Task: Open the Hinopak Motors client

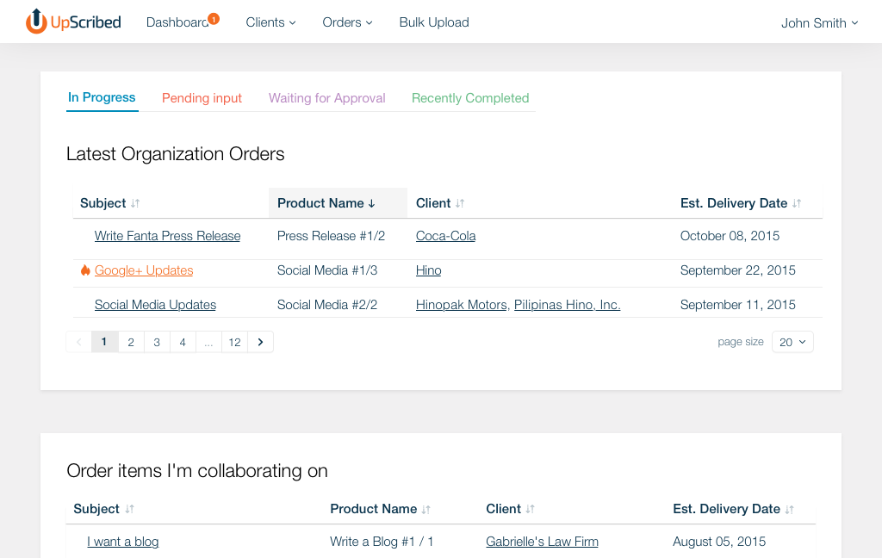Action: pyautogui.click(x=462, y=305)
